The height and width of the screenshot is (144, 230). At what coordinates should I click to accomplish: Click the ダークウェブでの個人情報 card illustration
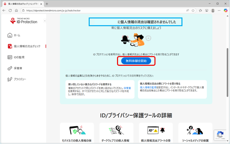pyautogui.click(x=116, y=131)
